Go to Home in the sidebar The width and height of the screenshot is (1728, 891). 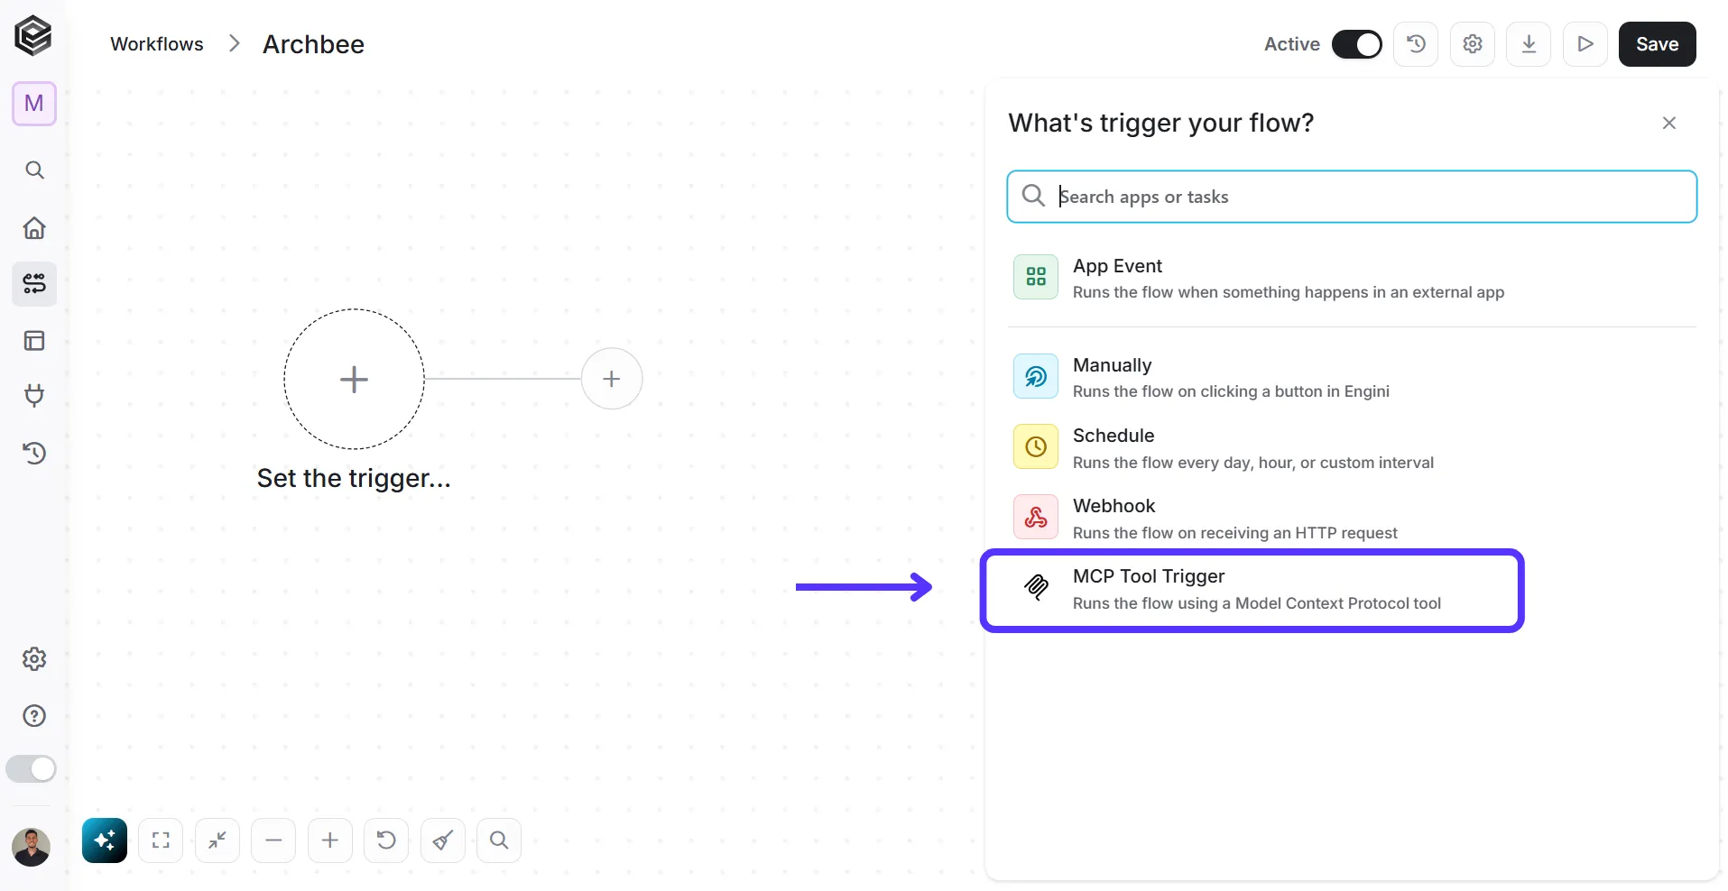[x=34, y=227]
